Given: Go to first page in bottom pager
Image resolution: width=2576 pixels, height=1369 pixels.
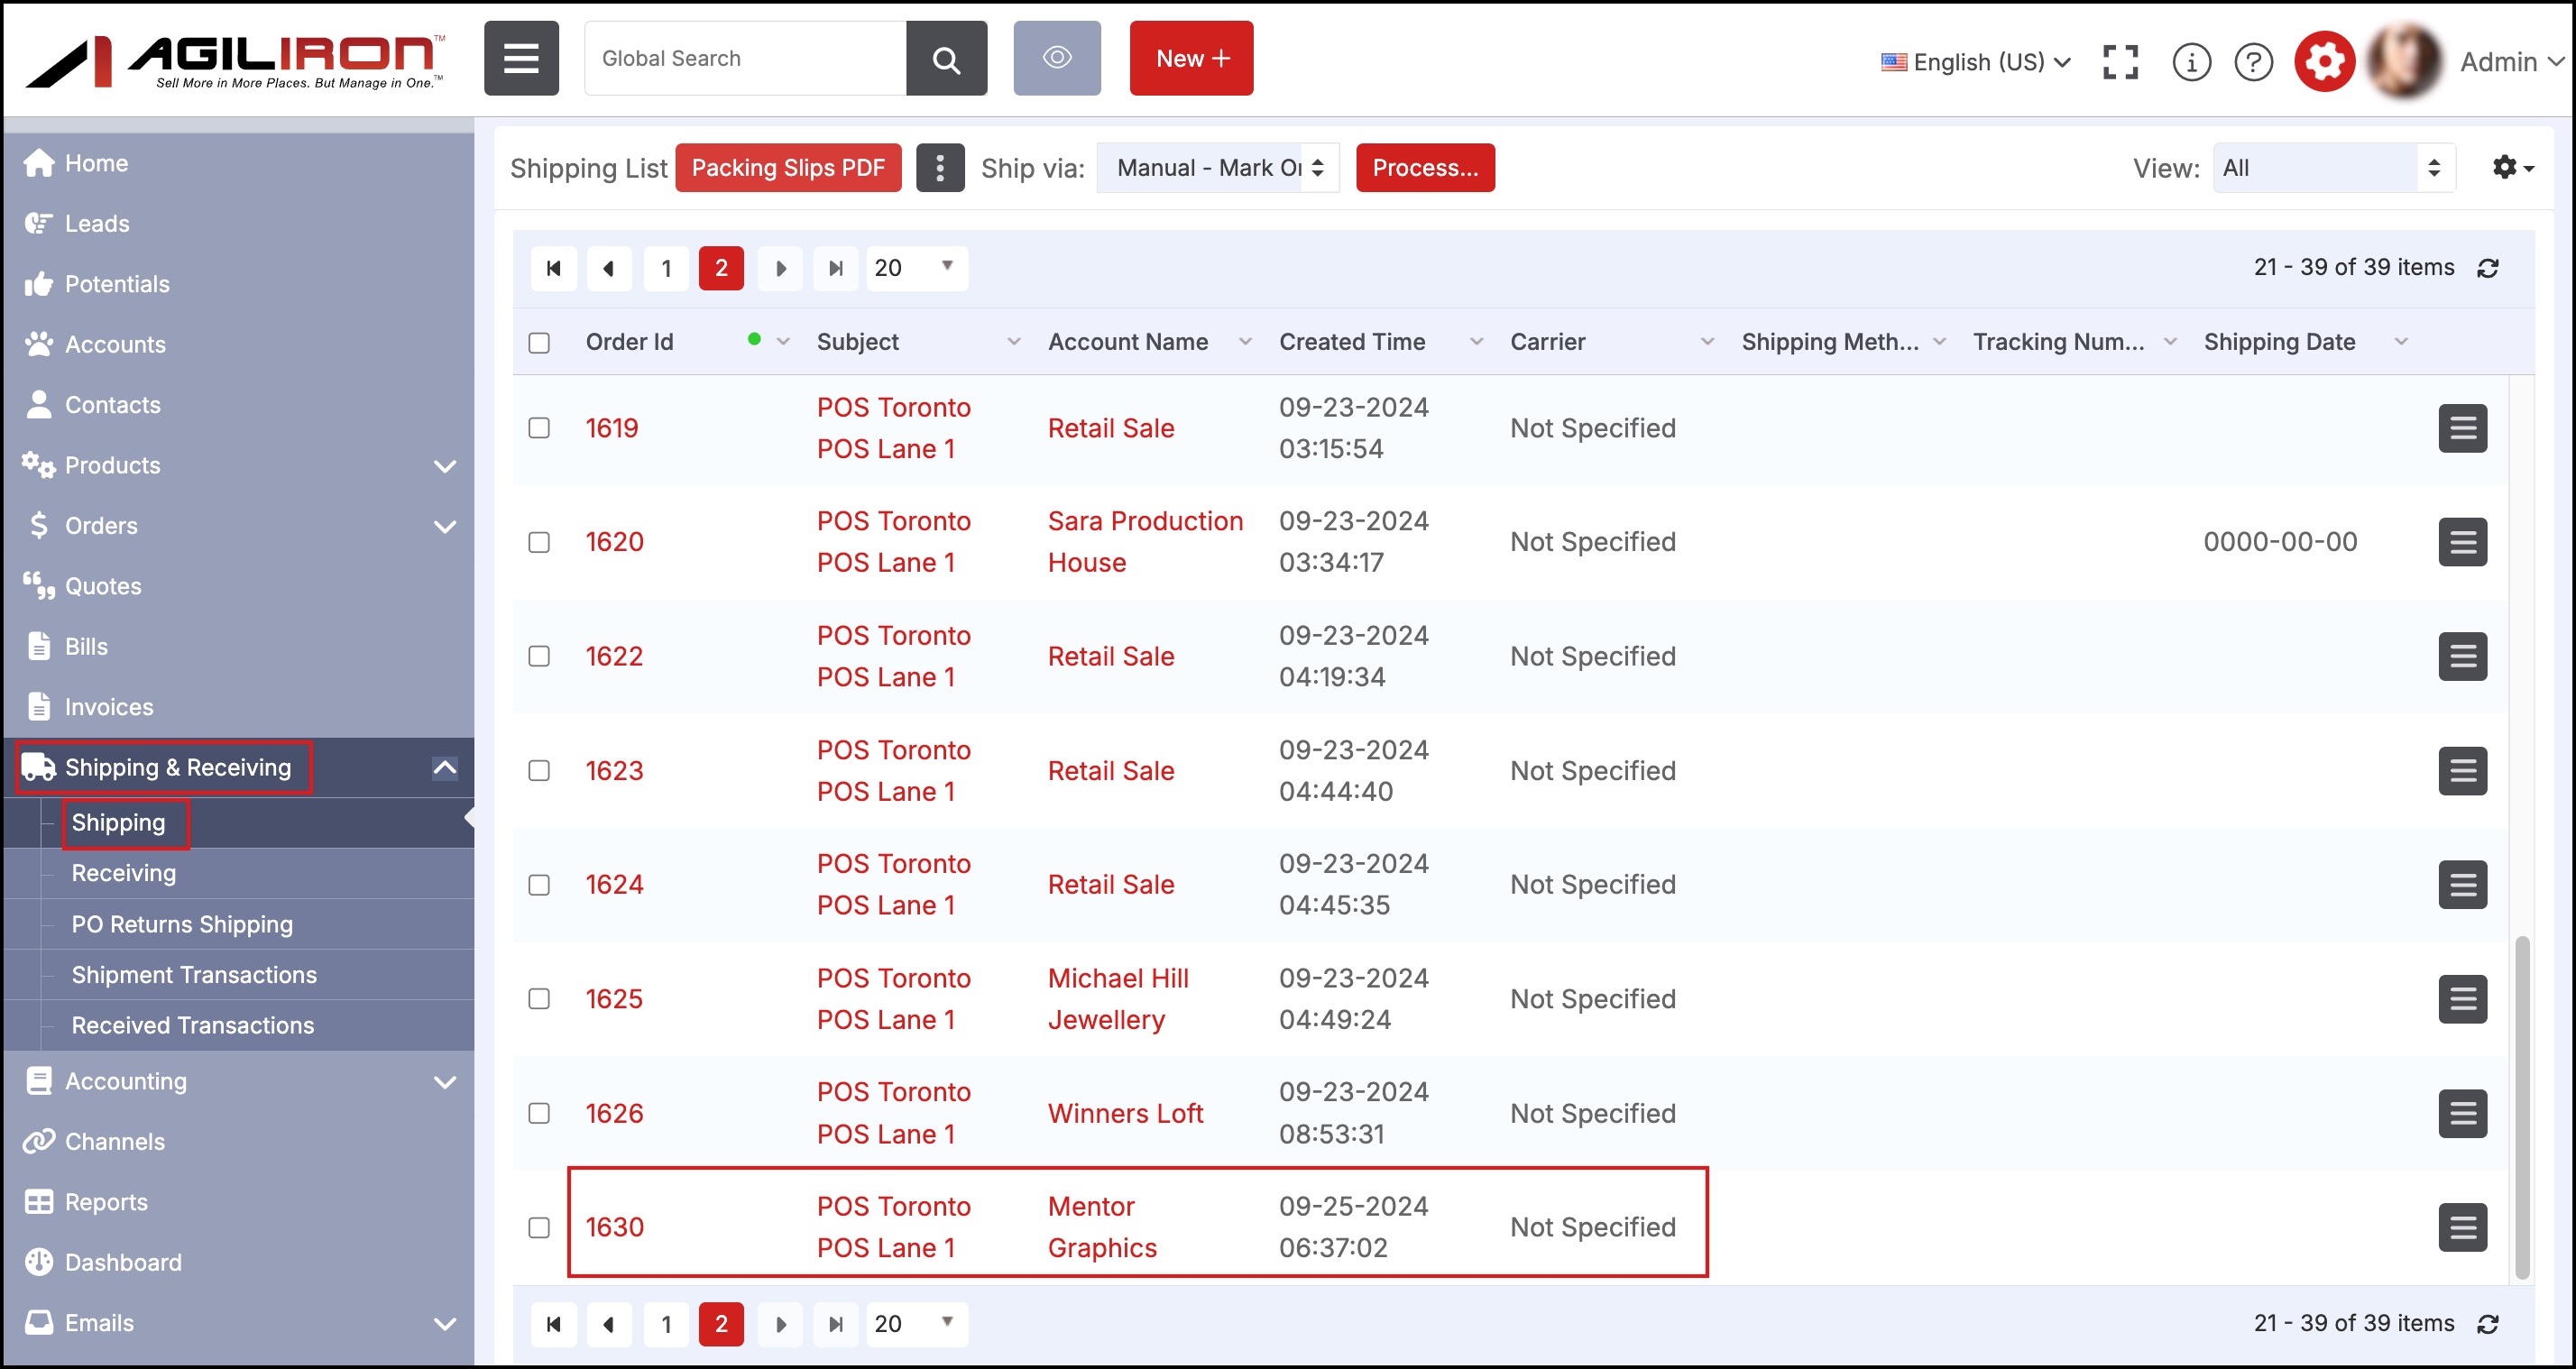Looking at the screenshot, I should click(553, 1323).
